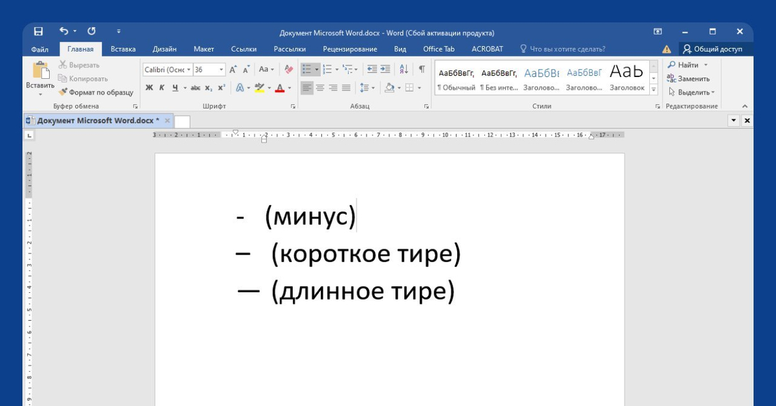Click the Grow Font size icon
This screenshot has height=406, width=776.
coord(233,69)
